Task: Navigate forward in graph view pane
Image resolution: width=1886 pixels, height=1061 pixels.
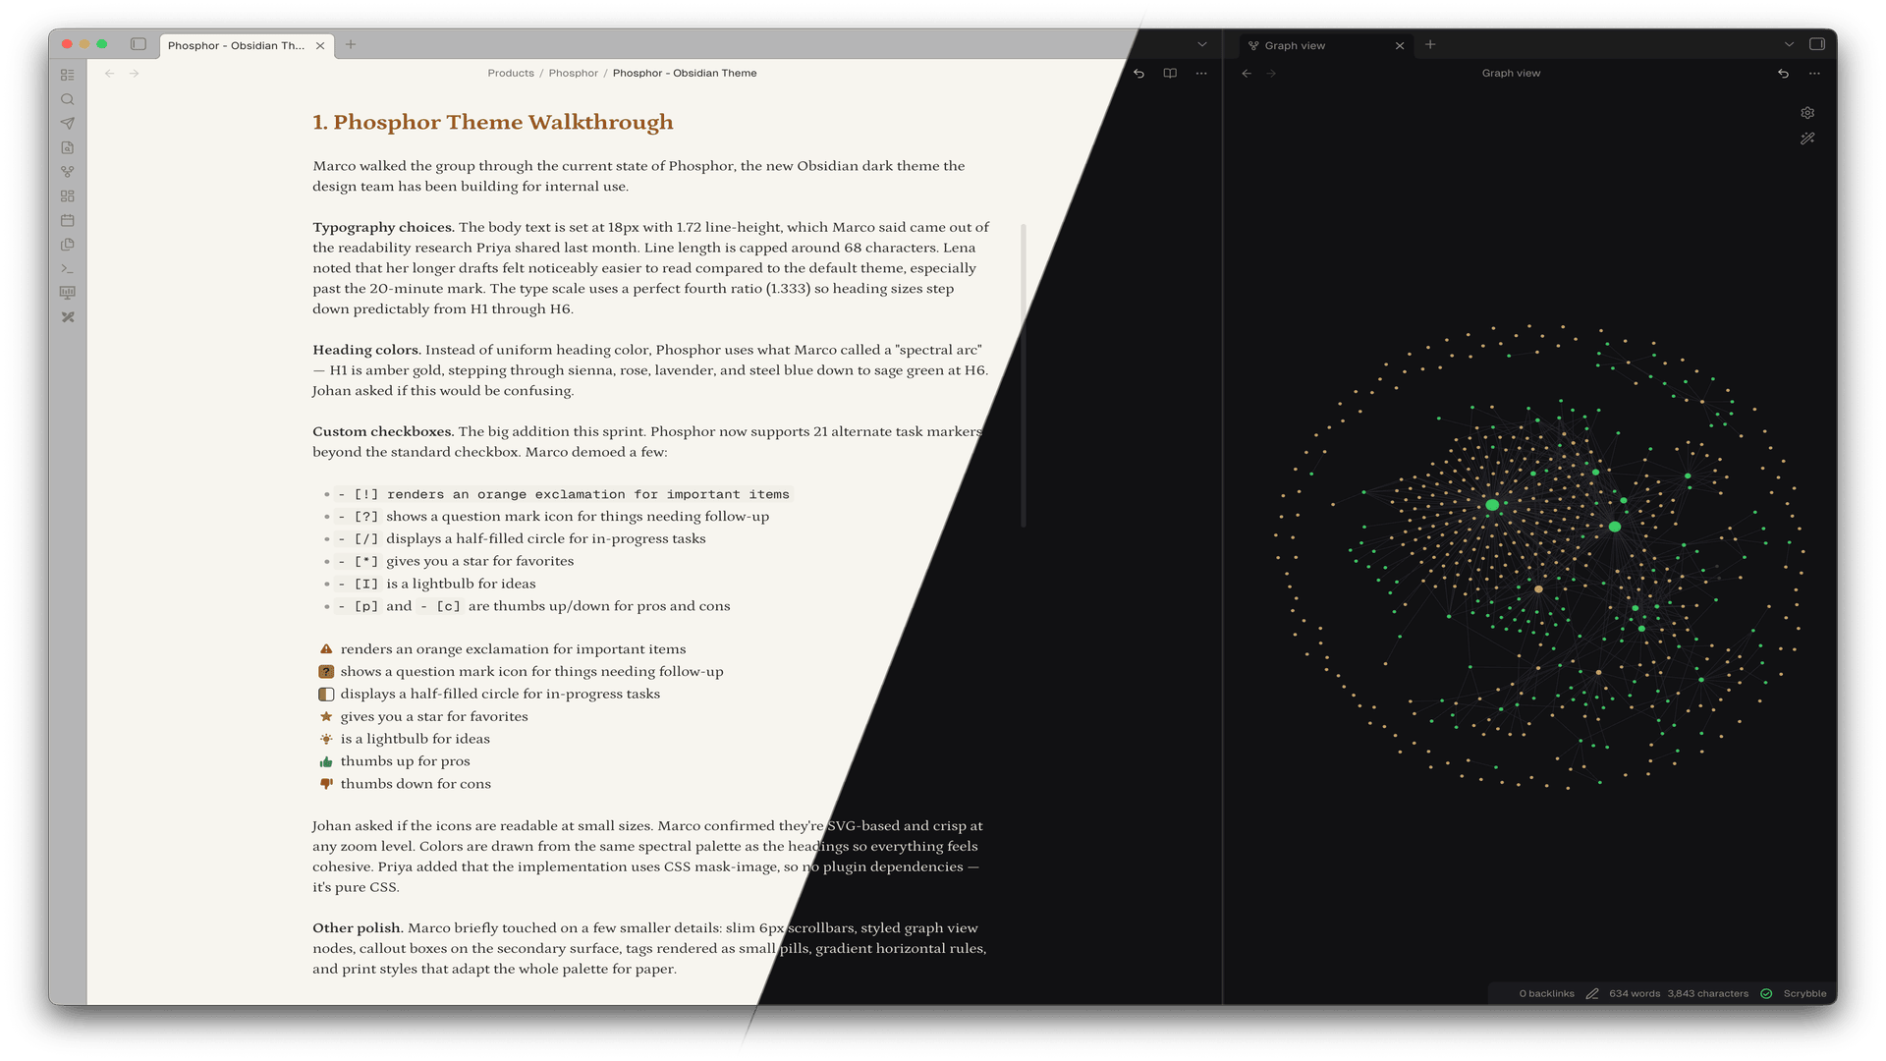Action: click(1271, 74)
